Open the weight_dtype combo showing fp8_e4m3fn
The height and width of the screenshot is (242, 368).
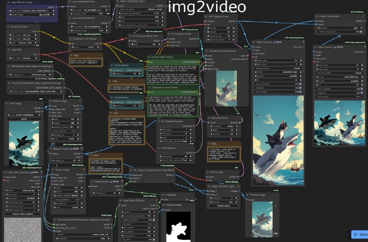(32, 15)
